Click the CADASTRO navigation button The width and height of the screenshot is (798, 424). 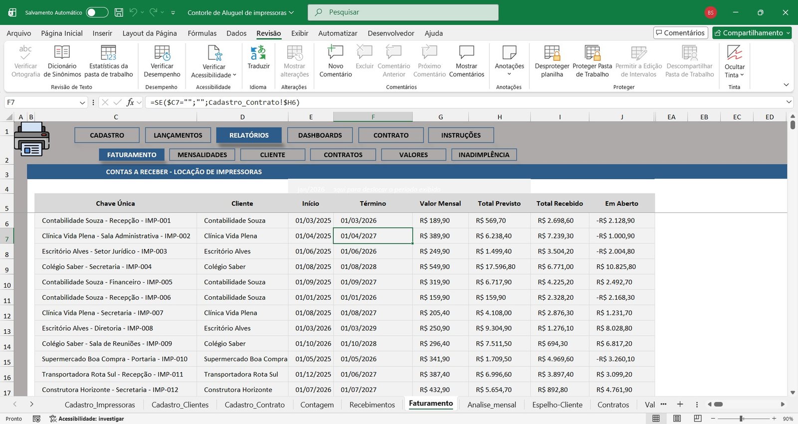107,135
